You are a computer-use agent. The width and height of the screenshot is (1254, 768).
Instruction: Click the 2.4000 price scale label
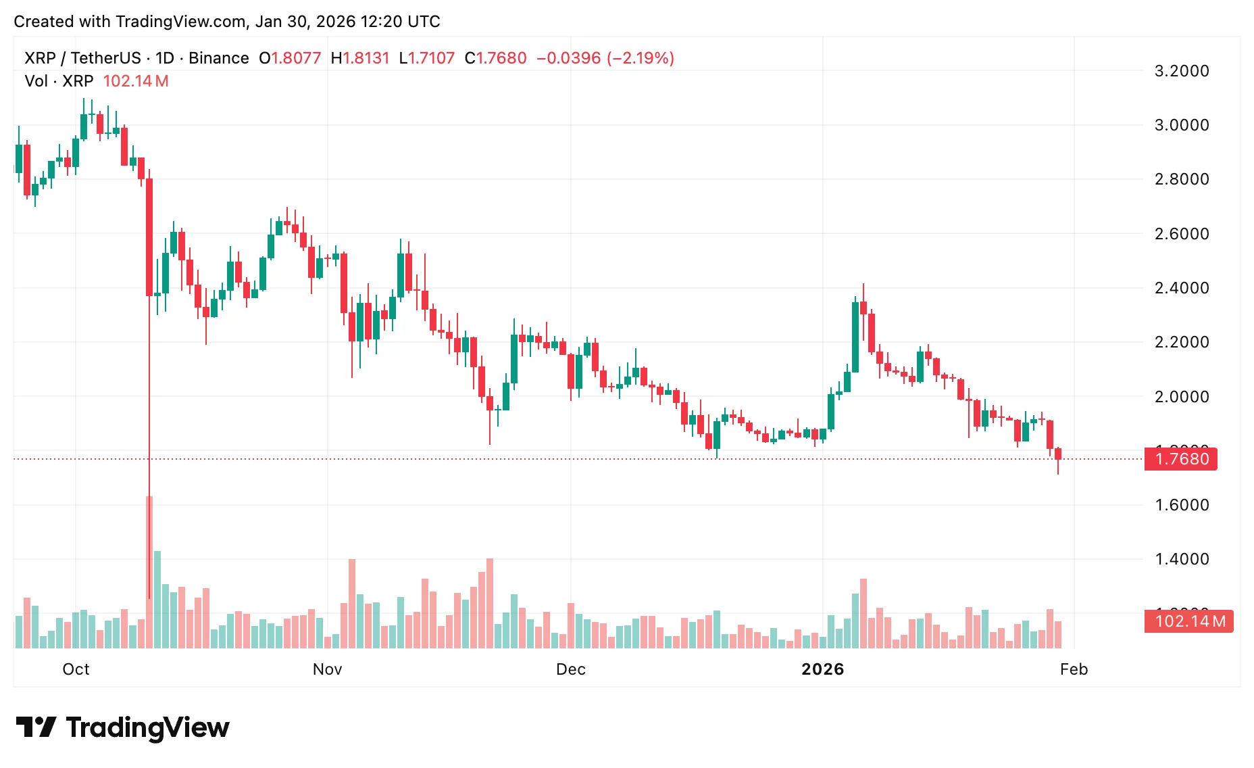(x=1181, y=288)
